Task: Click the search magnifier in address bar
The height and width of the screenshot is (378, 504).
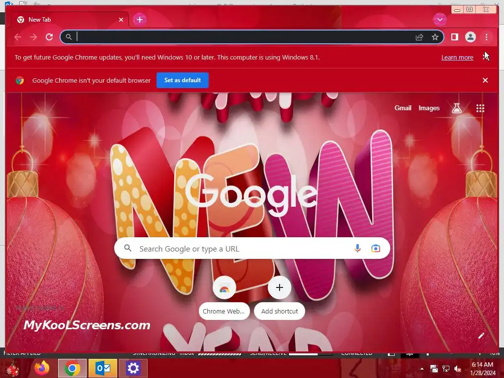Action: click(x=69, y=37)
